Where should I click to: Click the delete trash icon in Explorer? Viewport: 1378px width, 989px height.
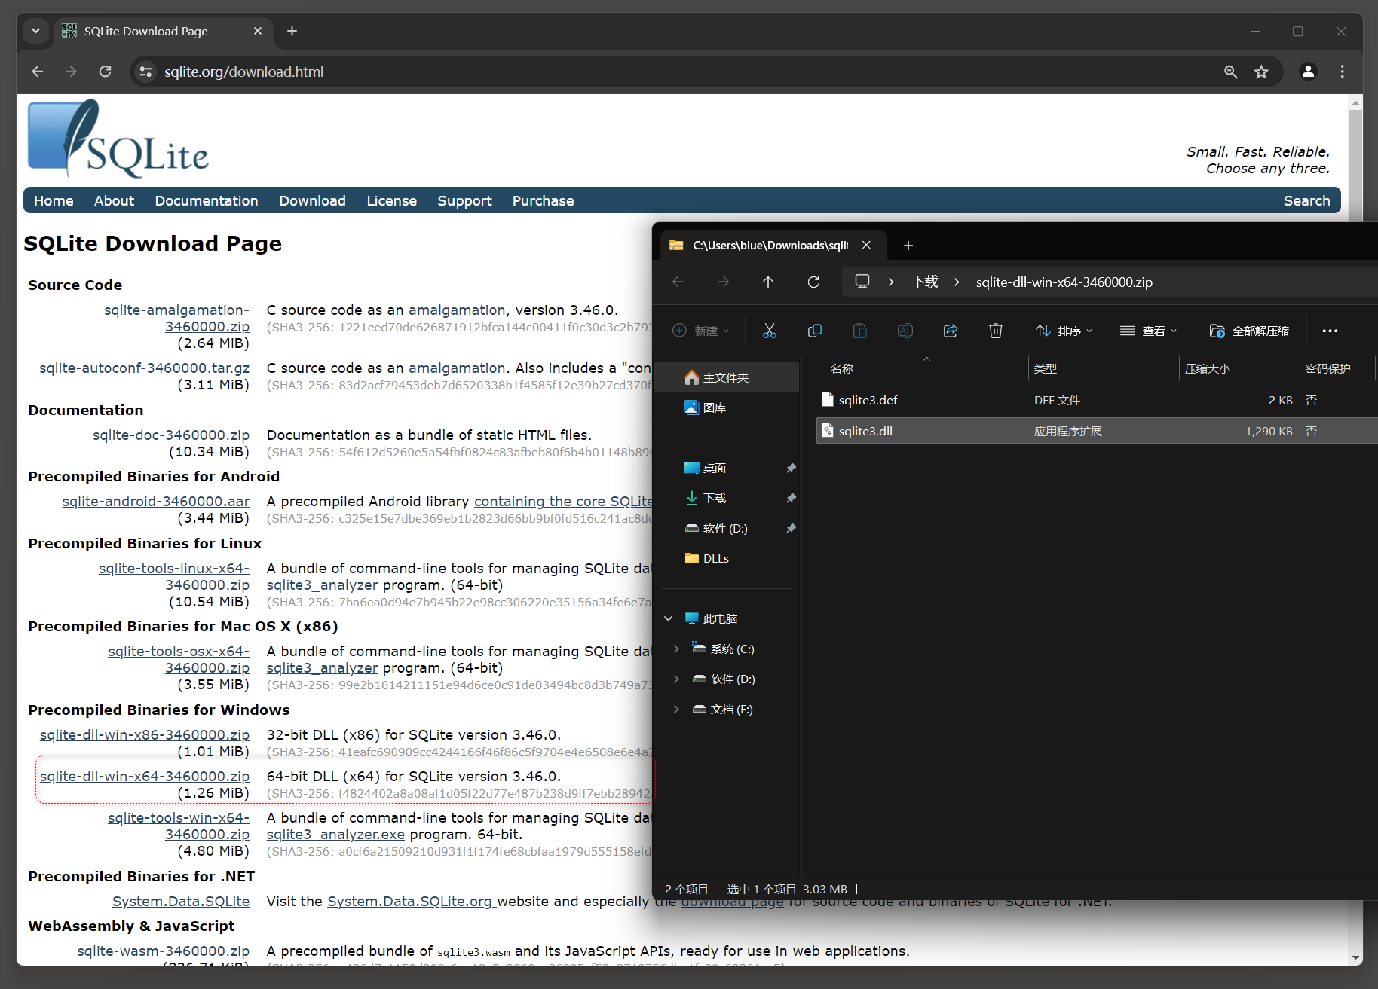click(x=995, y=331)
